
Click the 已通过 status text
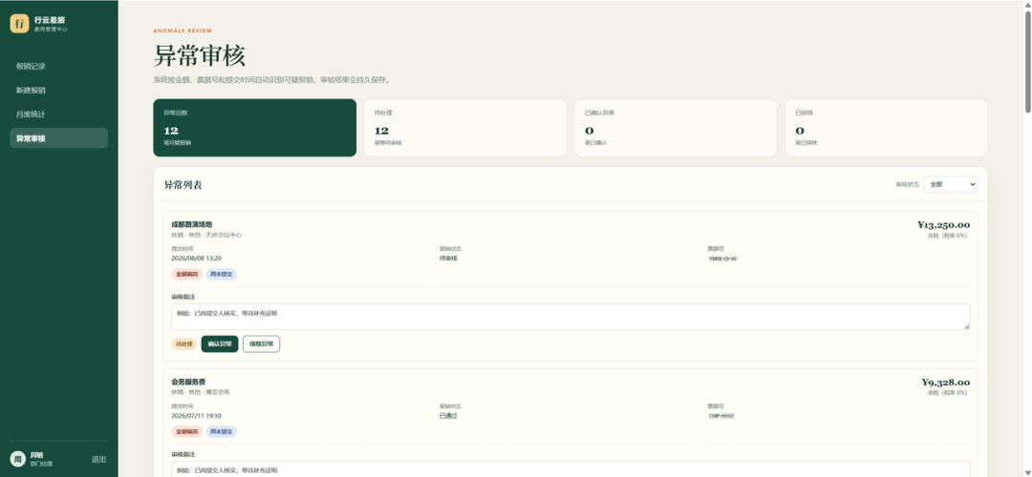click(448, 416)
